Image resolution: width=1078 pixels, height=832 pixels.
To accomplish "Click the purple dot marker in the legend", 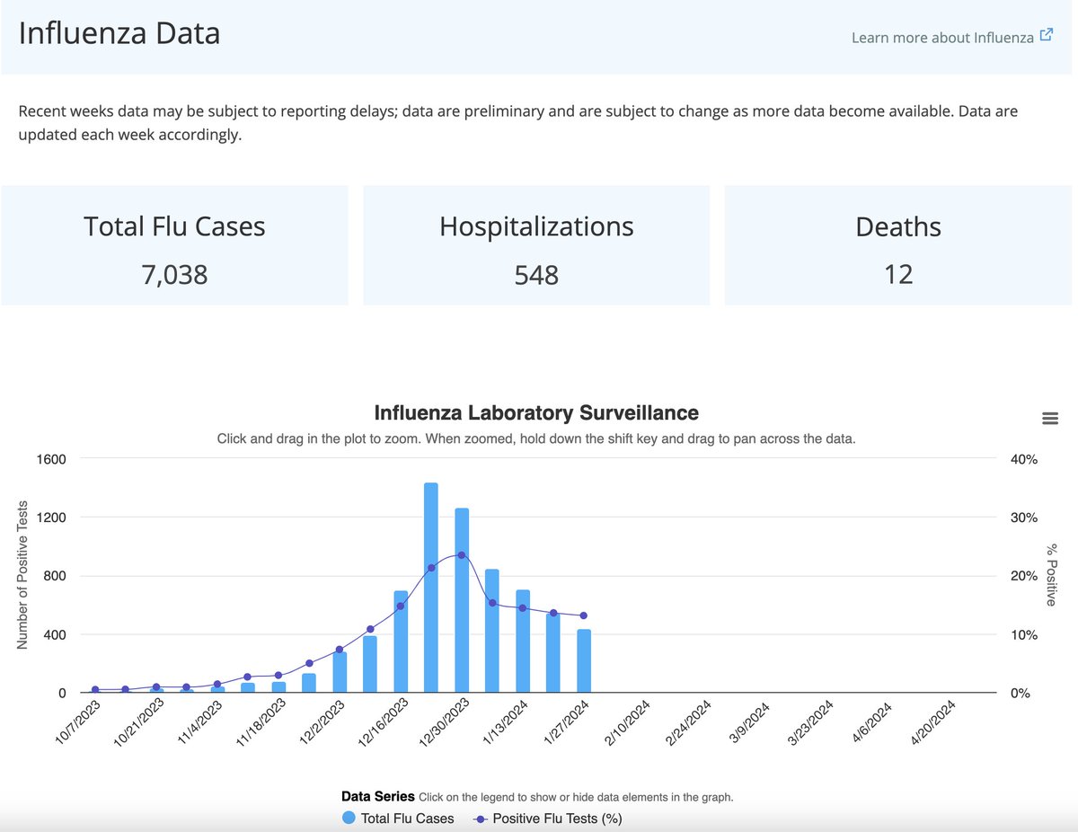I will tap(480, 819).
